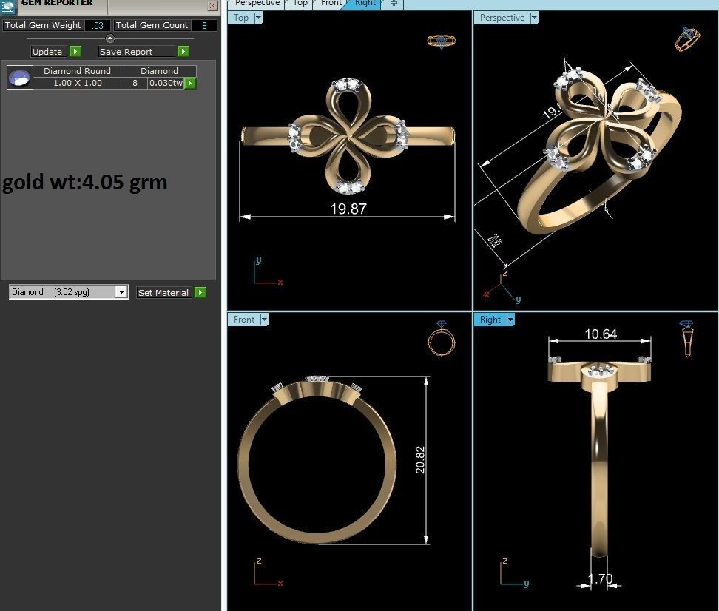Click the Total Gem Weight value field
This screenshot has width=719, height=611.
click(x=97, y=26)
